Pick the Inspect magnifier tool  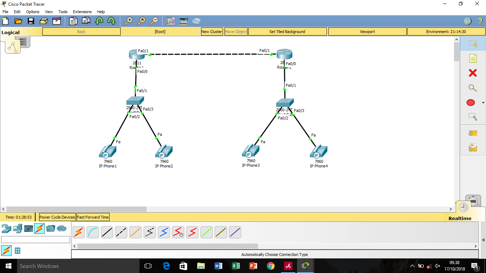[472, 88]
